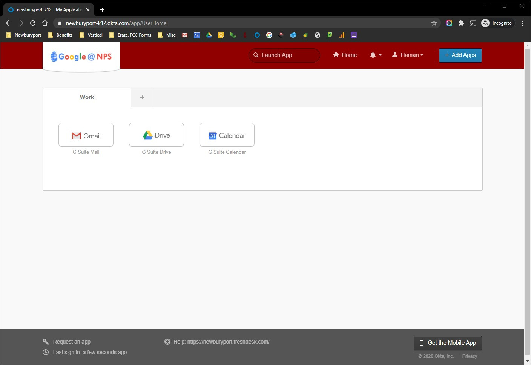Click Get the Mobile App button
531x365 pixels.
[448, 343]
